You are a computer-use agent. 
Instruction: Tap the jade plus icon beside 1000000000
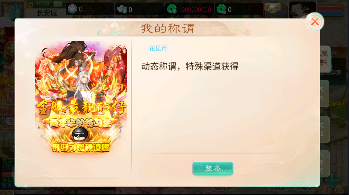point(172,10)
